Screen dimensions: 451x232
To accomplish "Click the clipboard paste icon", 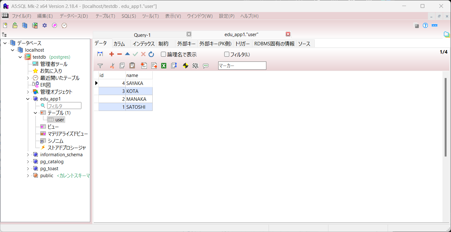I will click(132, 66).
